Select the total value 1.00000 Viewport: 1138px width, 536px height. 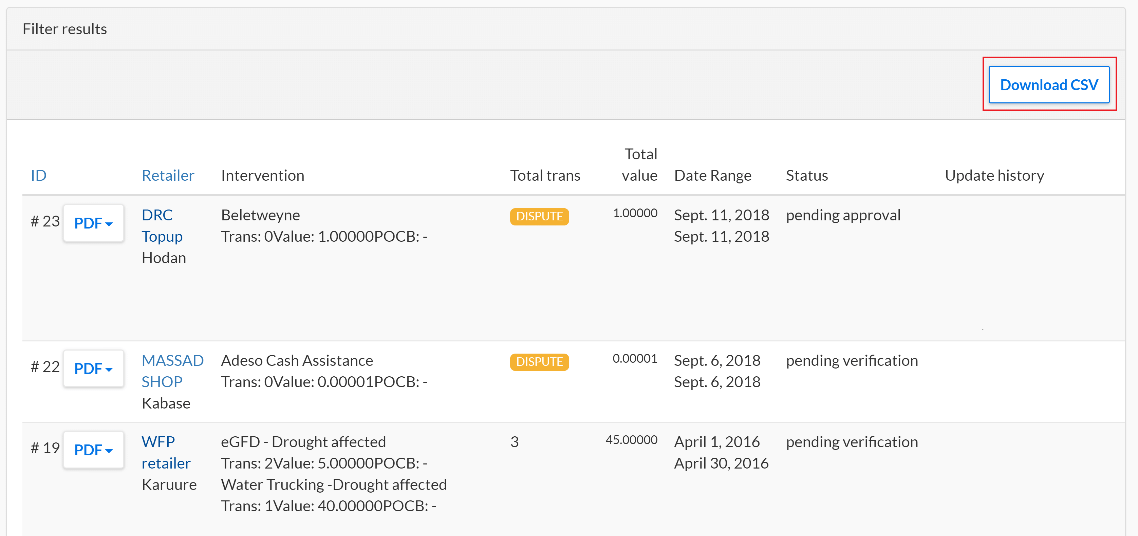coord(635,213)
